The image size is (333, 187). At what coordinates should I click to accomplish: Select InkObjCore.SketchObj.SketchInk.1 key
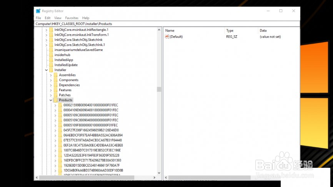(x=80, y=45)
